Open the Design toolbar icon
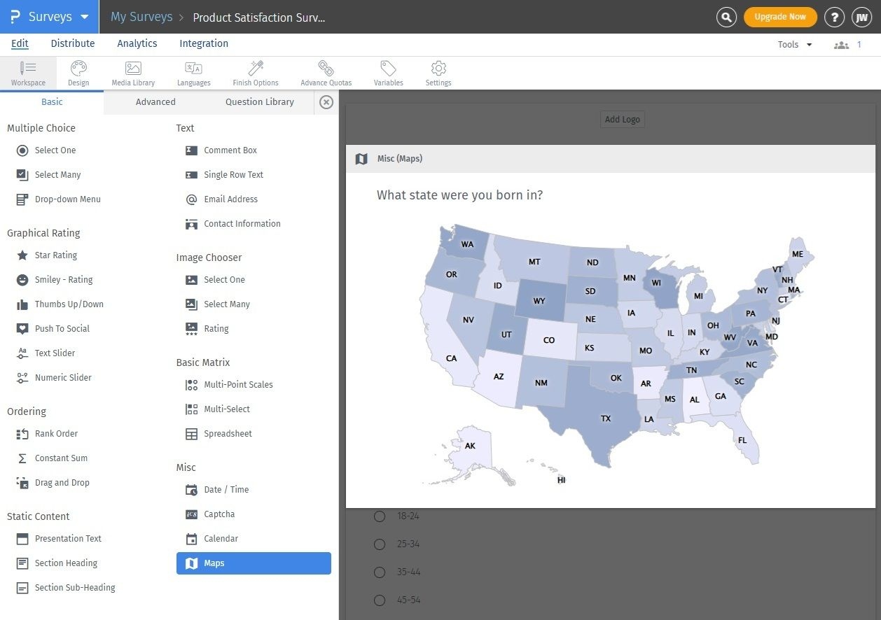Viewport: 881px width, 620px height. 78,72
